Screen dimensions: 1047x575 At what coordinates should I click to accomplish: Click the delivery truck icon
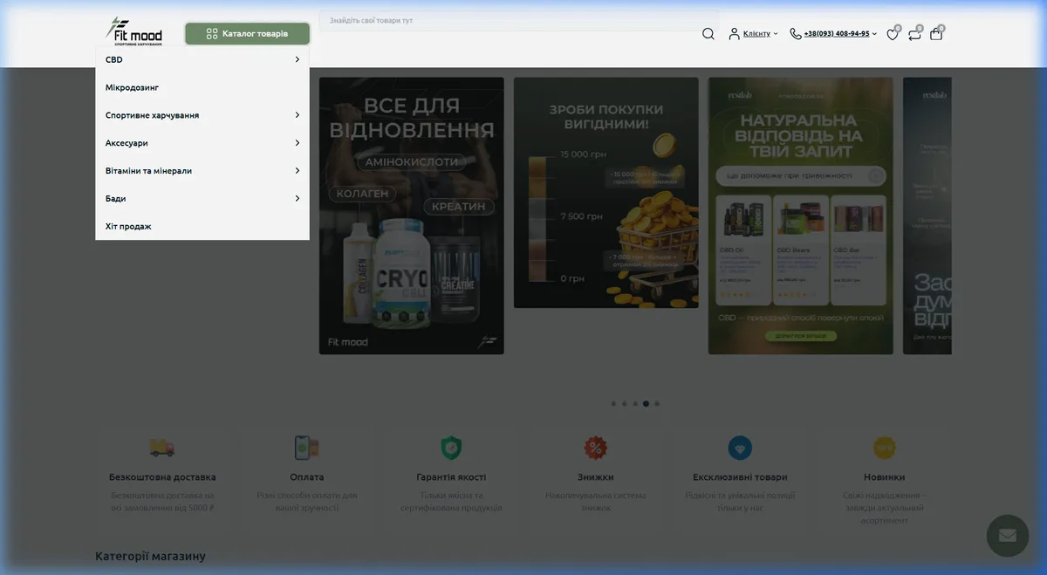pos(162,448)
